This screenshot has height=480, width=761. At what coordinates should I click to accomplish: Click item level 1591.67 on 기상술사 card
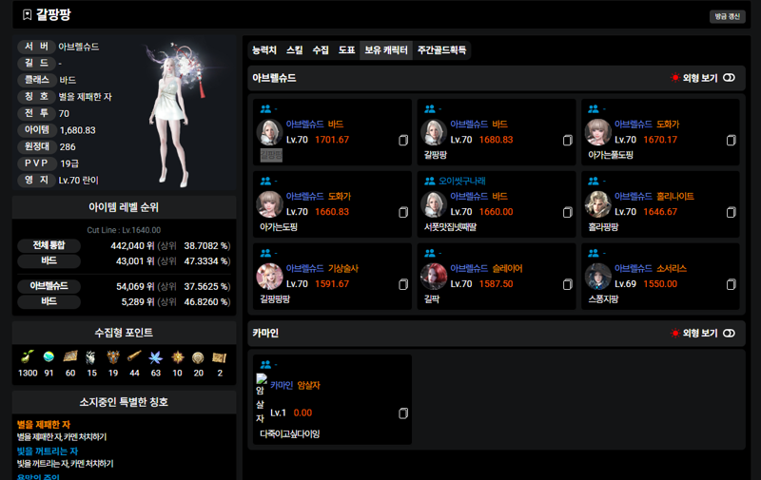[332, 283]
